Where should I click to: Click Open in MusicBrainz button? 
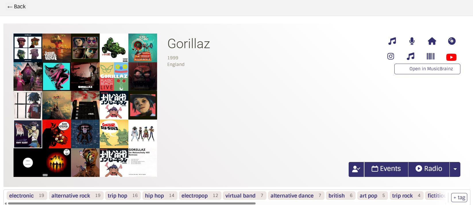point(427,69)
